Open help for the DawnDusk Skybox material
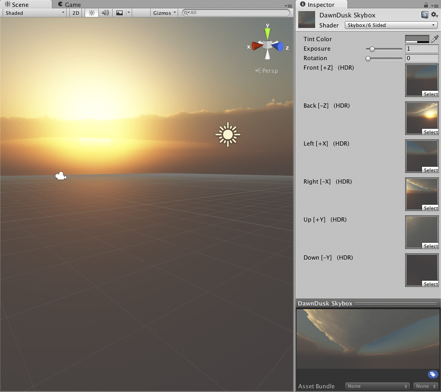Image resolution: width=441 pixels, height=392 pixels. click(425, 15)
